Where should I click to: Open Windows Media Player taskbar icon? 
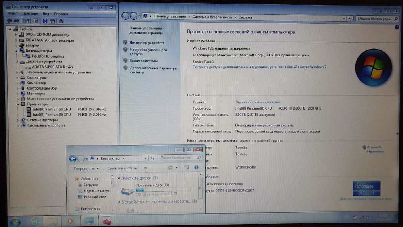(70, 221)
